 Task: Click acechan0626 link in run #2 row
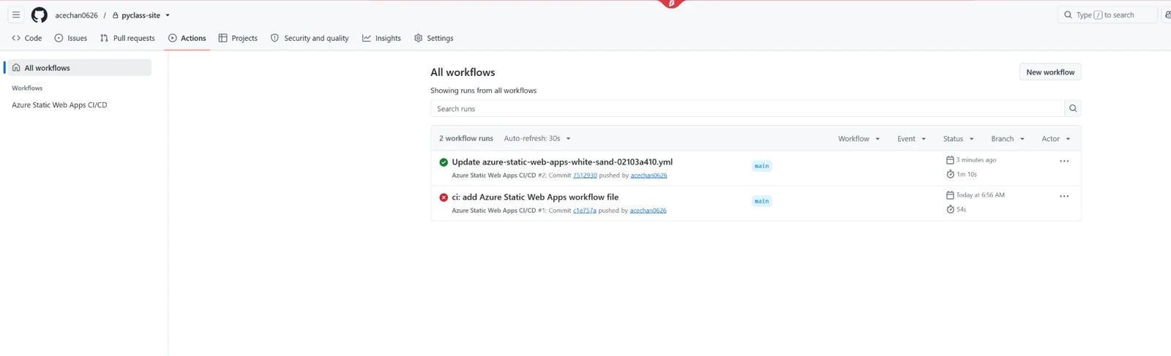point(648,175)
